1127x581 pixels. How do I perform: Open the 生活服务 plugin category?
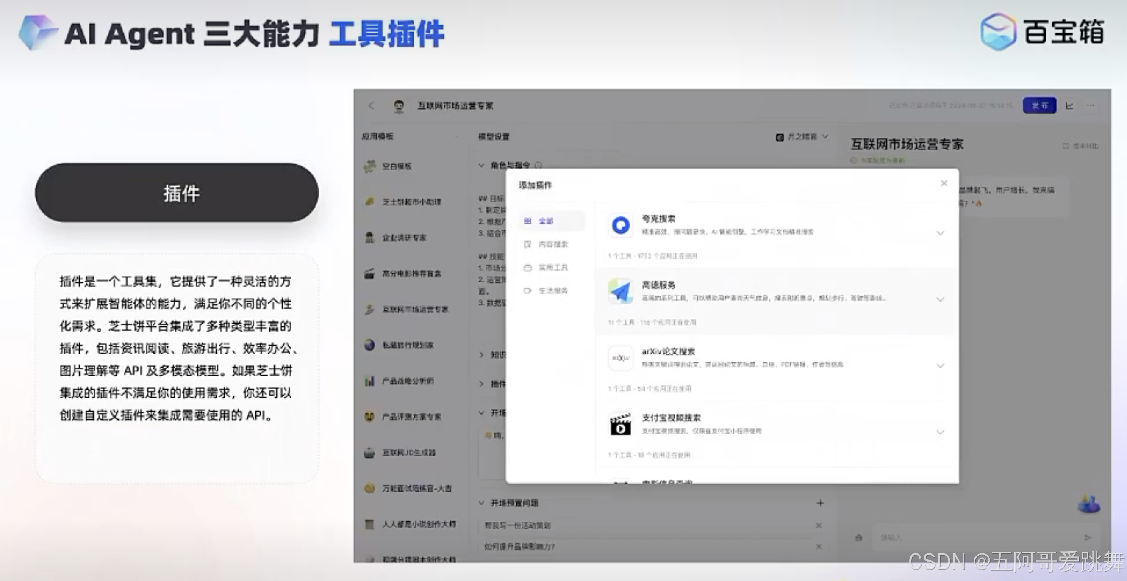[552, 290]
